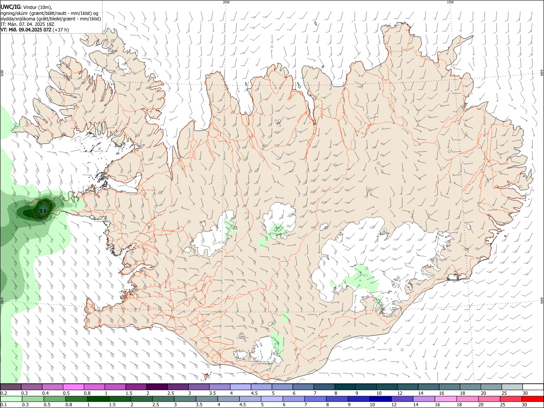Click the 'Vindur (10m)' text
544x408 pixels.
click(x=37, y=7)
